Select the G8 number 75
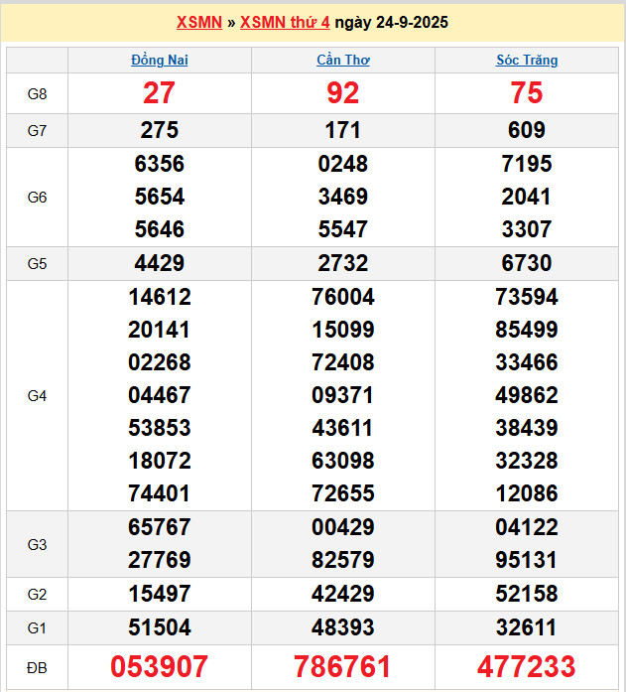The height and width of the screenshot is (692, 626). (x=527, y=93)
